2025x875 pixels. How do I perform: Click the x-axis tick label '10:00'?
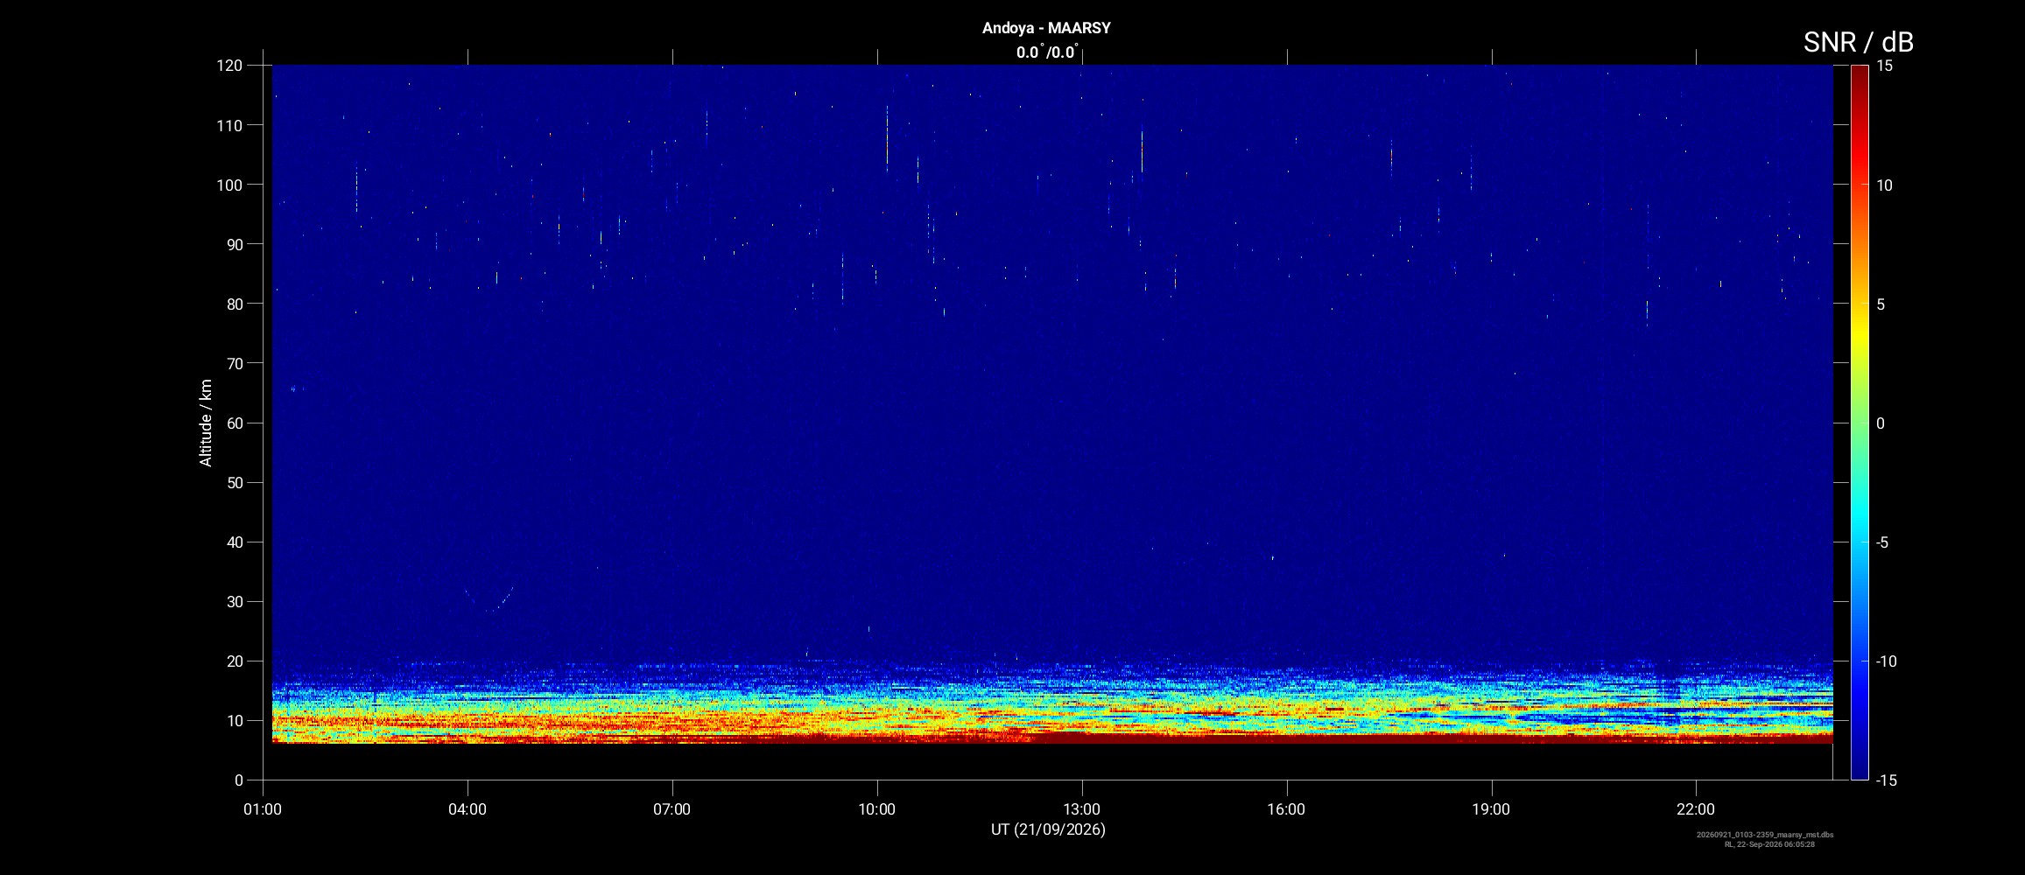[876, 809]
